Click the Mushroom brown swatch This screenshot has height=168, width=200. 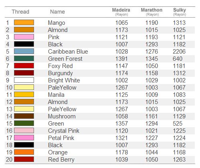[x=24, y=116]
